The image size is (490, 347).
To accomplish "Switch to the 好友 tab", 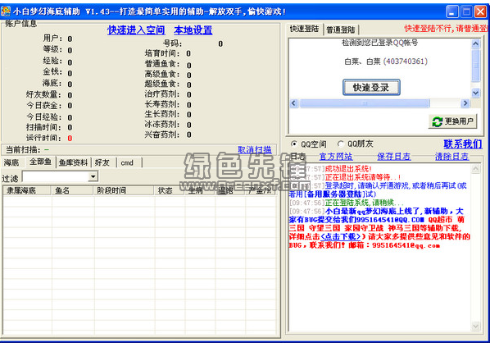I will [102, 162].
